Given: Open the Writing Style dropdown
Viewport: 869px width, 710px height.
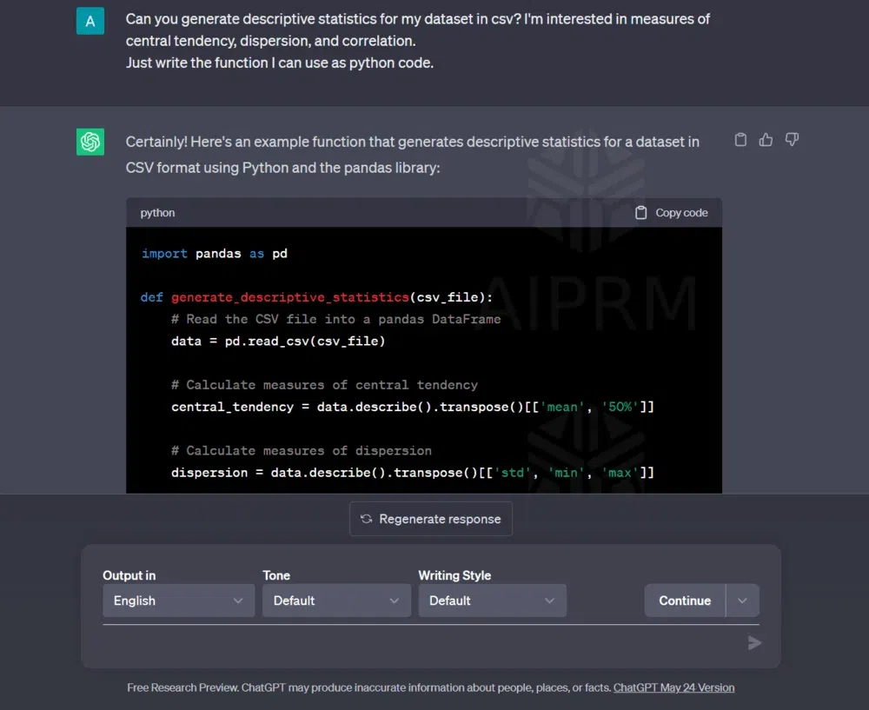Looking at the screenshot, I should 492,601.
